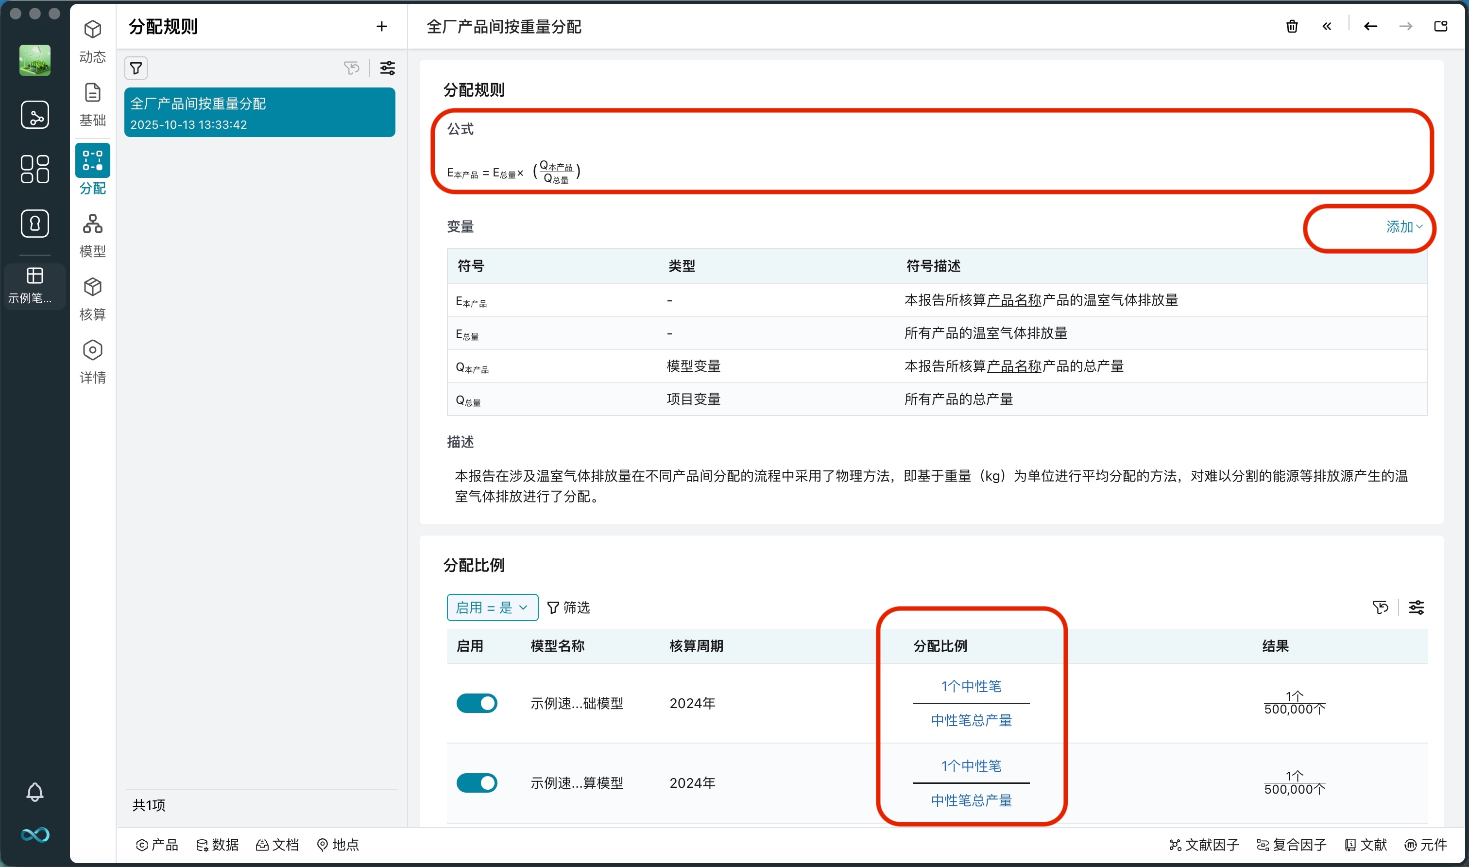Open notifications via the bell icon
The width and height of the screenshot is (1469, 867).
(35, 792)
